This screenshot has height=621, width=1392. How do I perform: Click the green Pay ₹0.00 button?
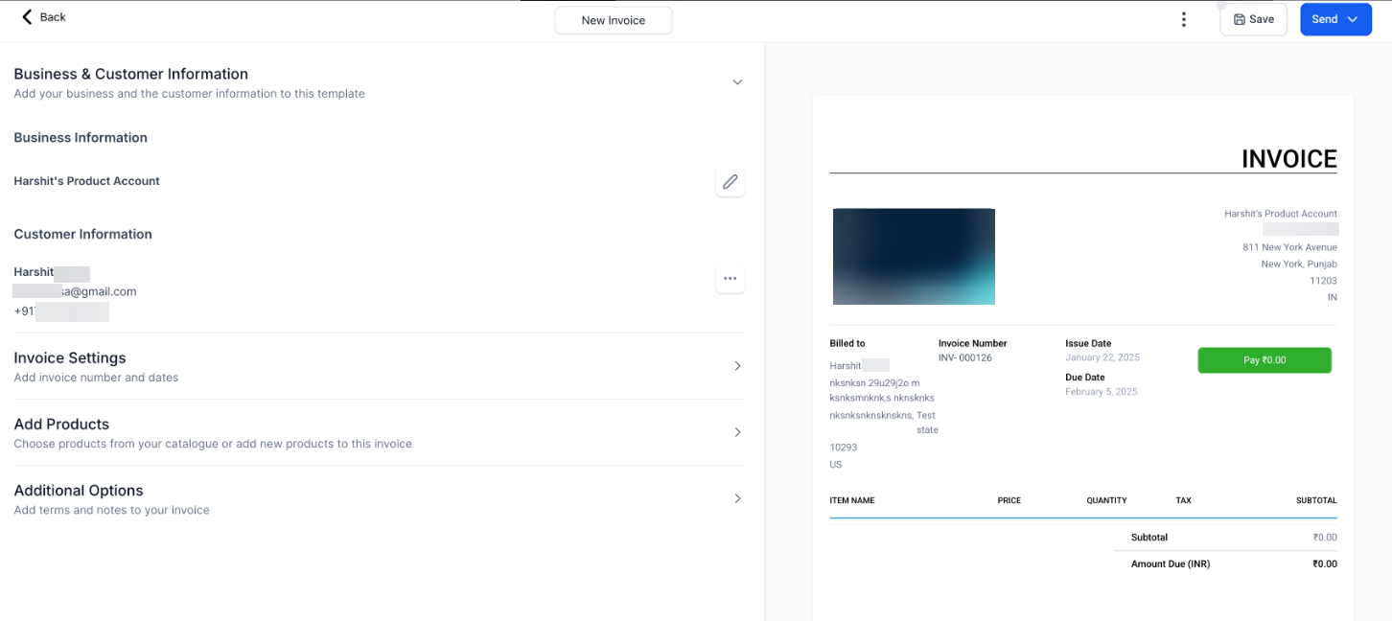click(x=1264, y=360)
